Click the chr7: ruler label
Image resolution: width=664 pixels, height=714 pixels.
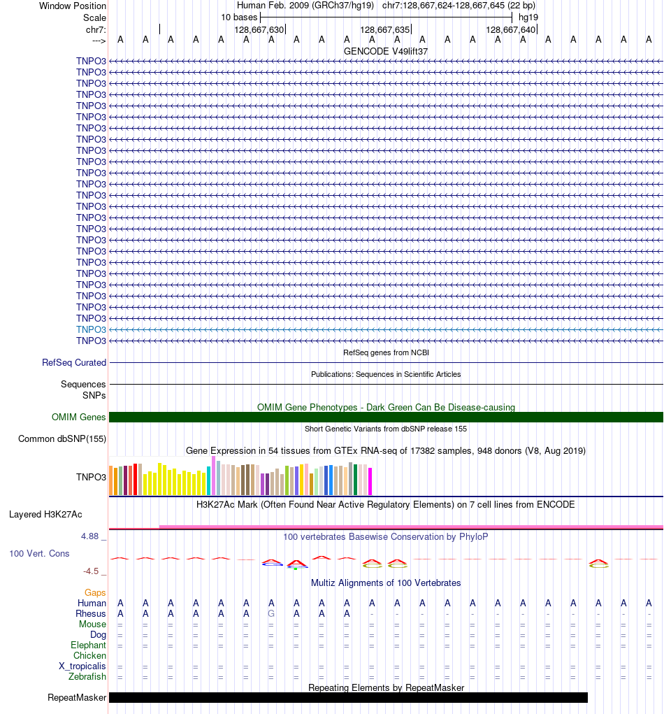coord(96,29)
